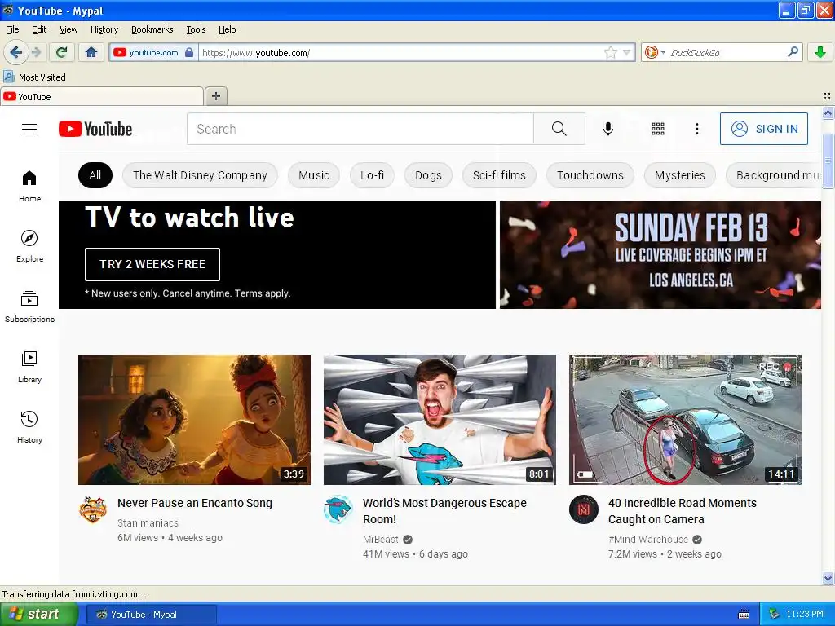Bookmark this page with the star icon
Viewport: 835px width, 626px height.
click(x=610, y=52)
